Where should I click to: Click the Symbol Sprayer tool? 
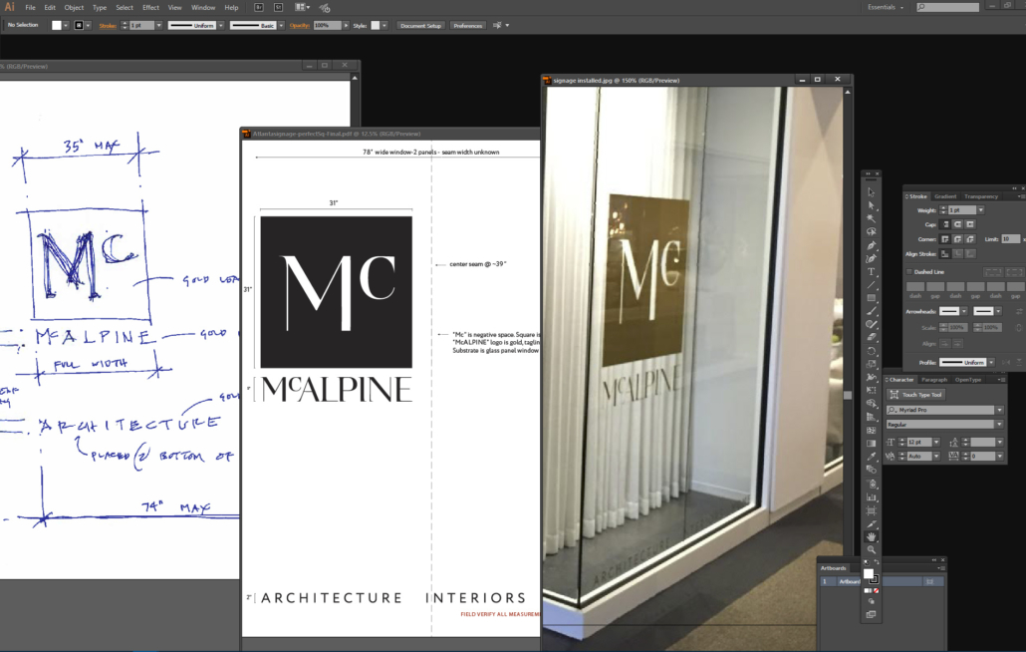click(x=871, y=484)
